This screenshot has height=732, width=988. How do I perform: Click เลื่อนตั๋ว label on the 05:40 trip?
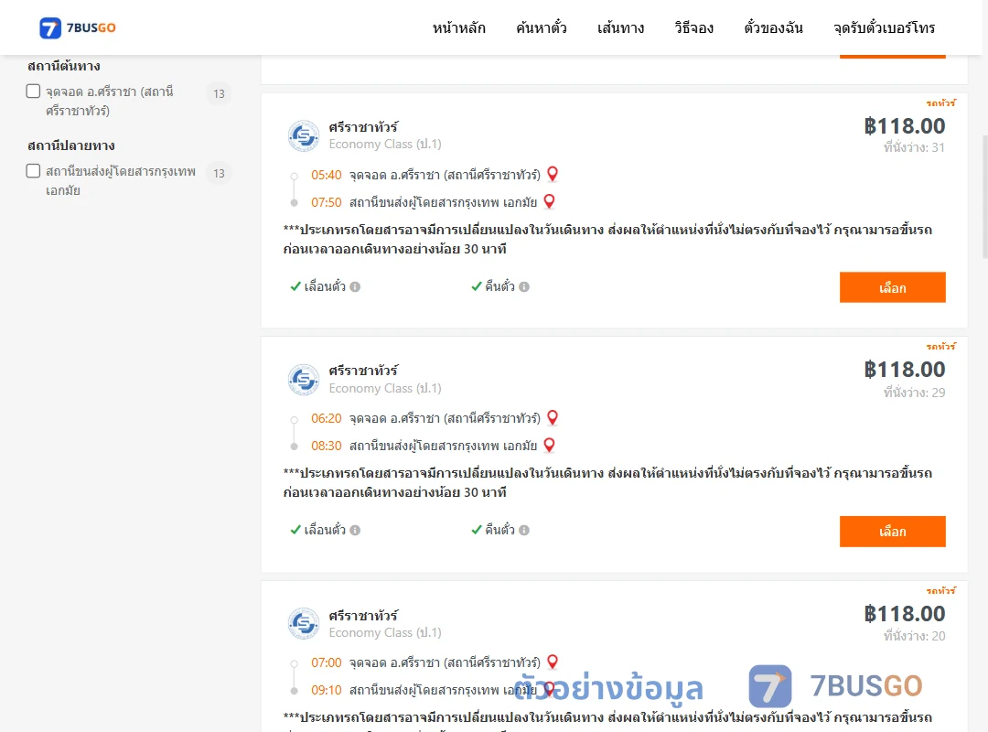(x=325, y=287)
